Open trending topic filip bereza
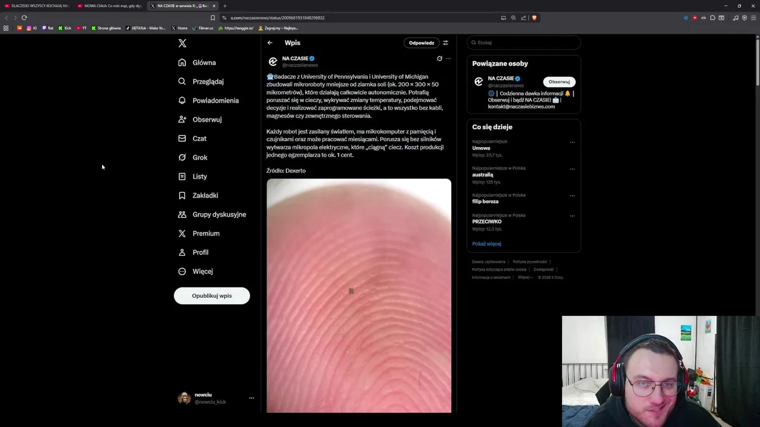The height and width of the screenshot is (427, 760). coord(485,201)
